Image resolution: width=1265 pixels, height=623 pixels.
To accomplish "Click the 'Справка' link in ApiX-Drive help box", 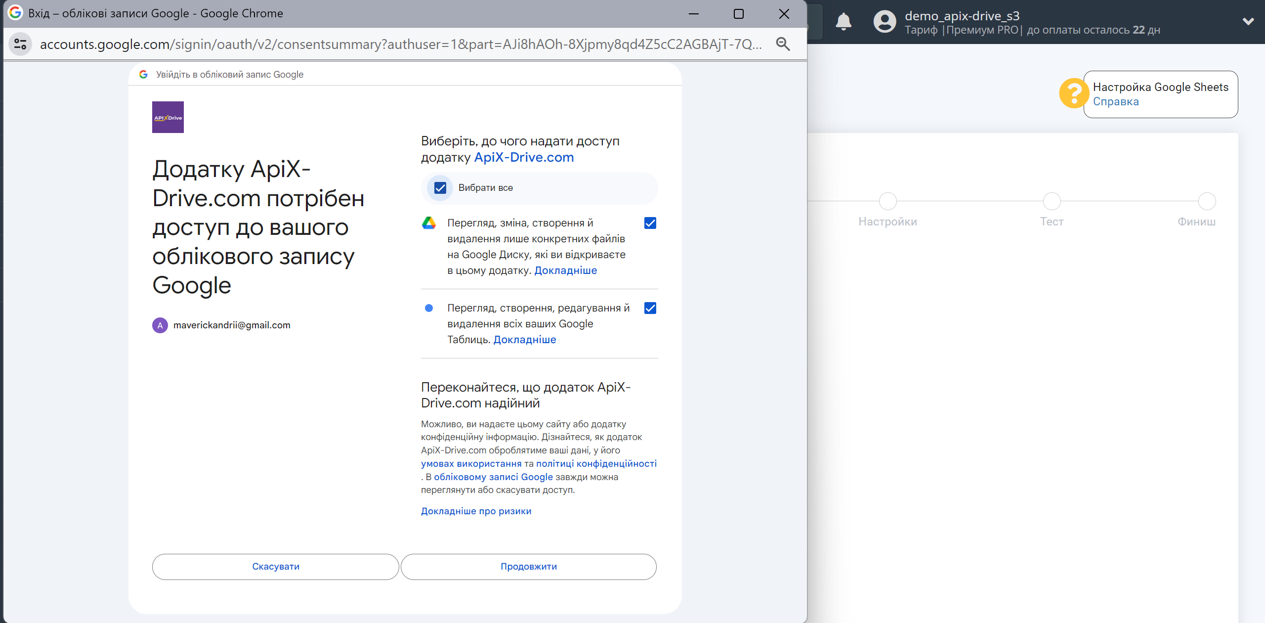I will (1116, 102).
